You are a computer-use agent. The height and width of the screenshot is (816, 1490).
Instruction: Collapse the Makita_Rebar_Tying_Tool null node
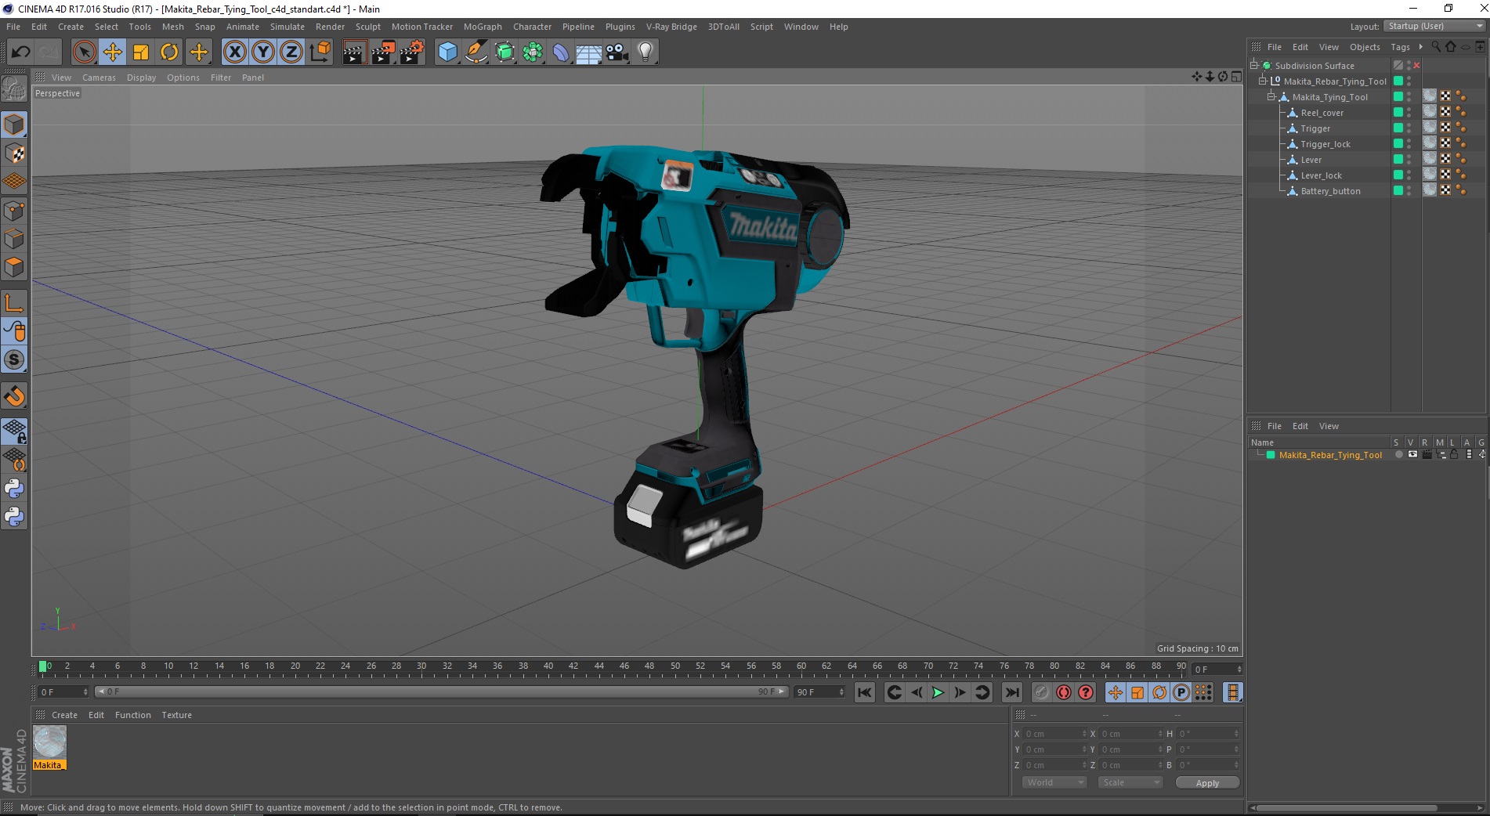(x=1262, y=81)
